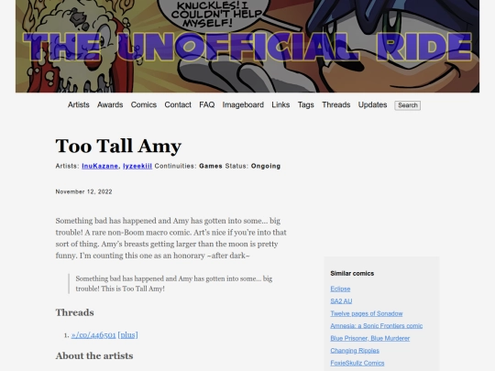This screenshot has width=495, height=371.
Task: Open artist InuKazane's profile link
Action: (x=100, y=166)
